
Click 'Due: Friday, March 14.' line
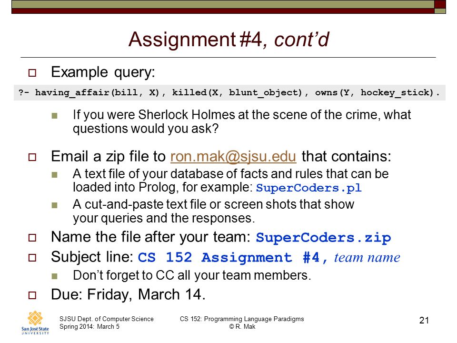pos(128,294)
